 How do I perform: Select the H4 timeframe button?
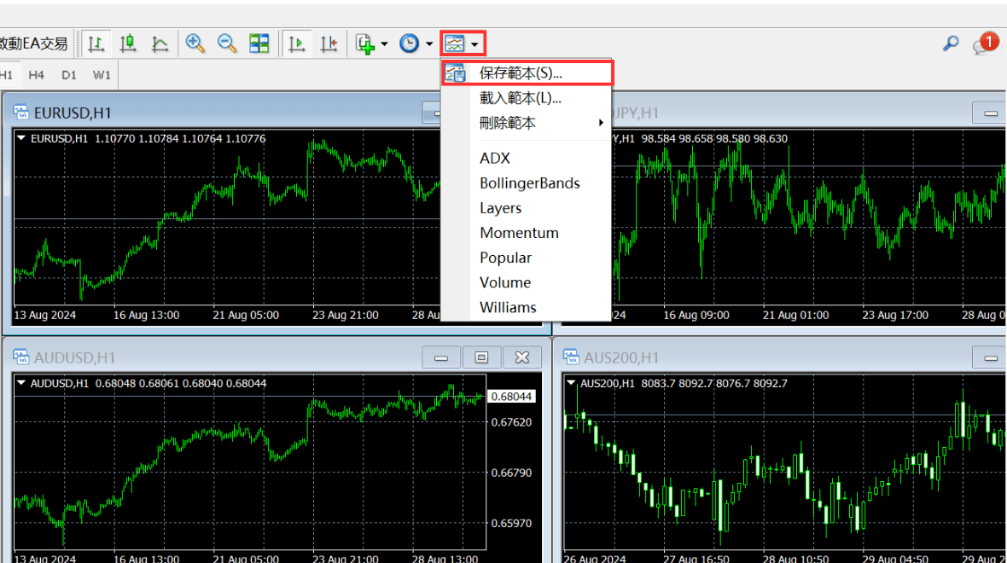point(36,75)
